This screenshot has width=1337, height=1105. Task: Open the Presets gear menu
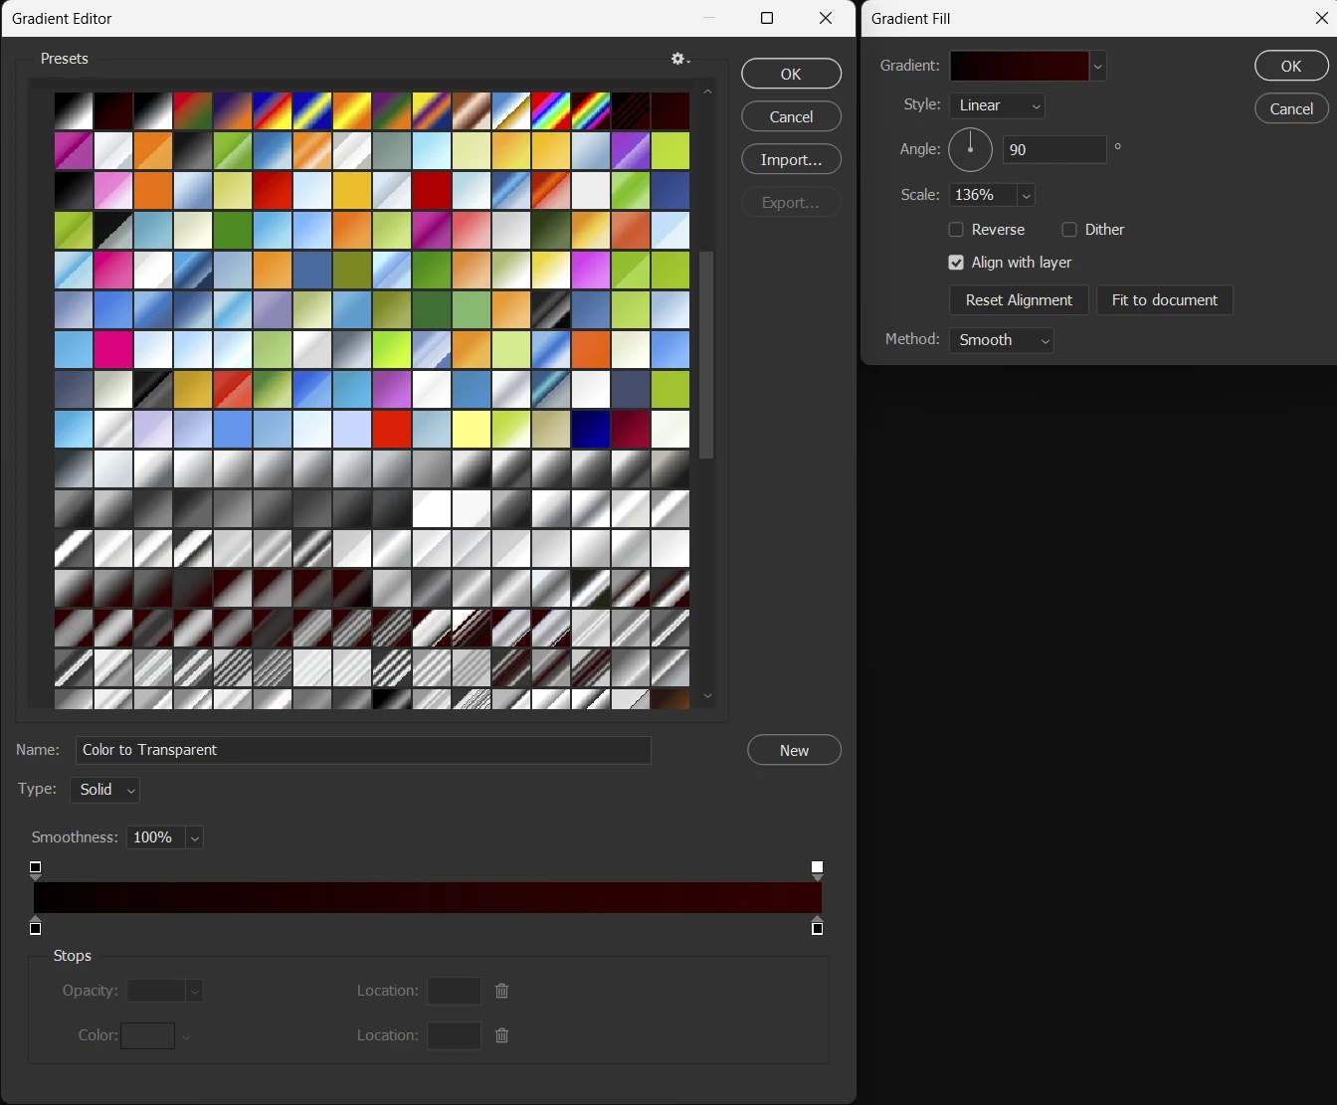coord(680,59)
